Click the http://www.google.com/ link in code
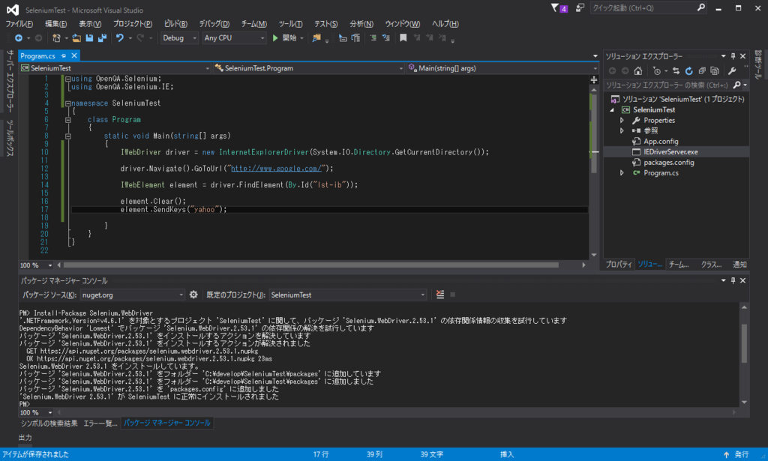The image size is (768, 461). tap(276, 169)
